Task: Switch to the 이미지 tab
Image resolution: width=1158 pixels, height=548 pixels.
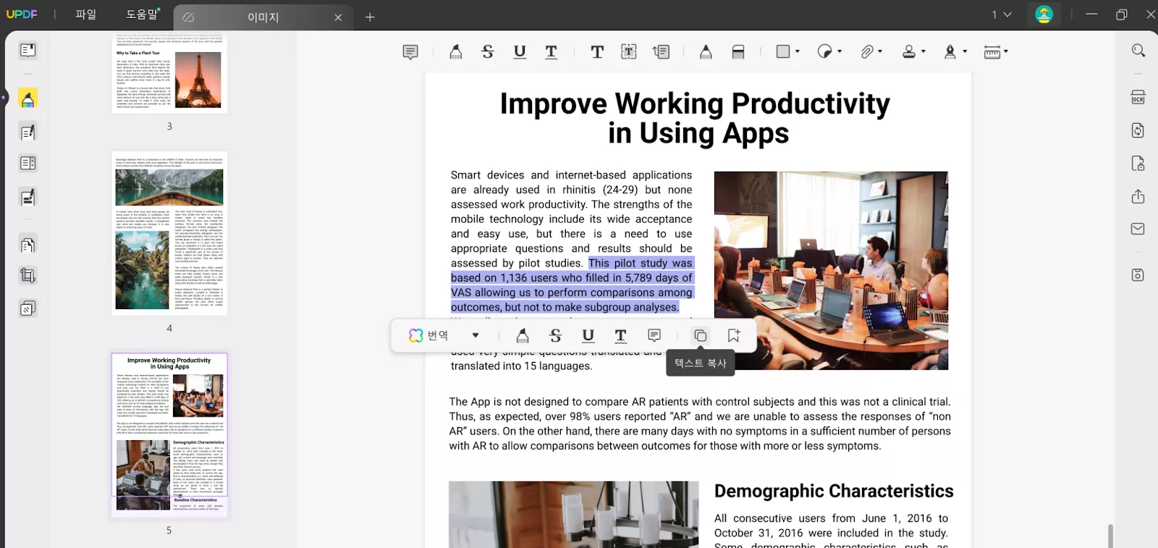Action: [x=262, y=17]
